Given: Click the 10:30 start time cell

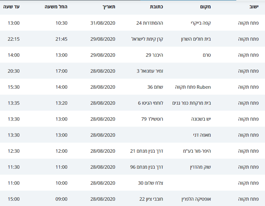Looking at the screenshot, I should [62, 23].
